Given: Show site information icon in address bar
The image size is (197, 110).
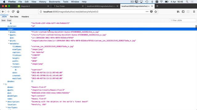Looking at the screenshot, I should click(x=41, y=12).
